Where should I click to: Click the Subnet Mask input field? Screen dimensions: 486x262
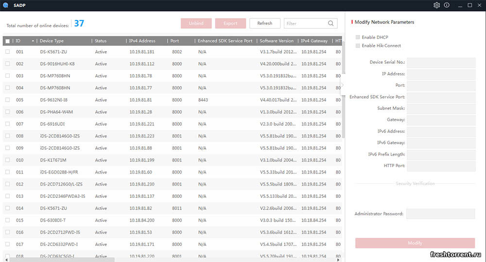(441, 108)
